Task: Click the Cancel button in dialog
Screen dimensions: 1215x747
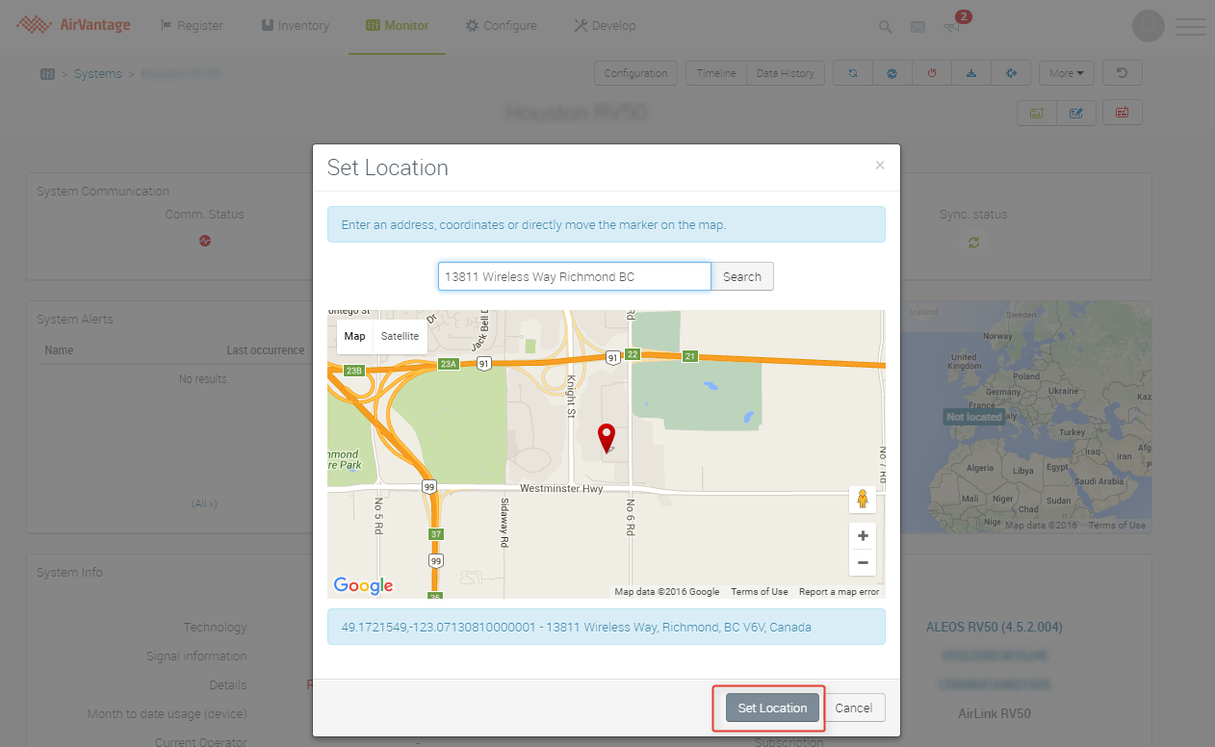Action: point(853,708)
